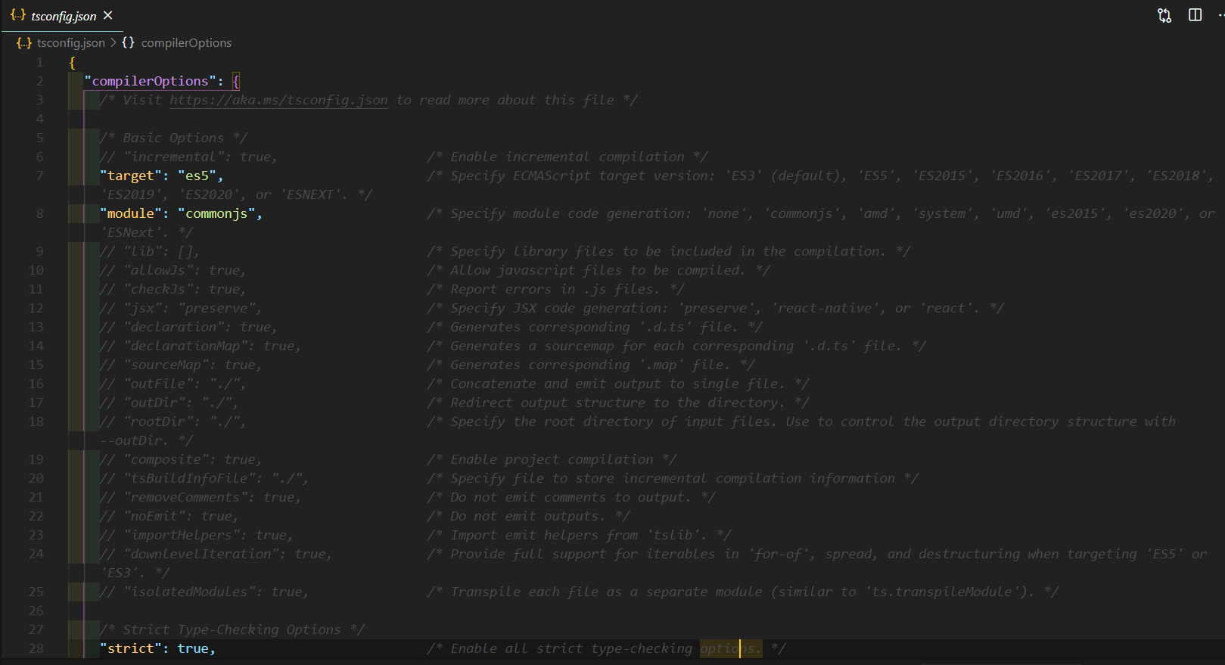Click the "target" property key
Image resolution: width=1225 pixels, height=665 pixels.
(131, 176)
